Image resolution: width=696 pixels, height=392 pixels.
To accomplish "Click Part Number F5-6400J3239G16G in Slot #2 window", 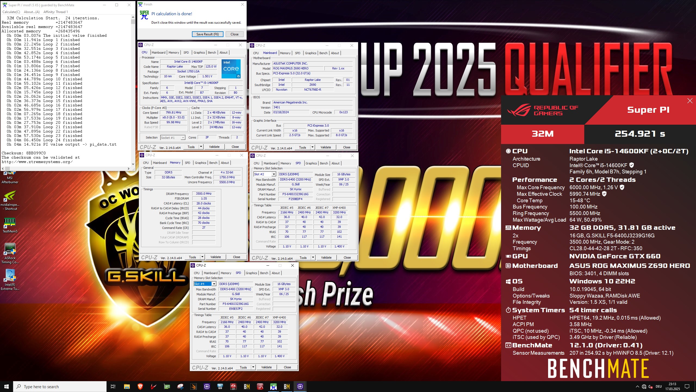I will click(x=296, y=194).
